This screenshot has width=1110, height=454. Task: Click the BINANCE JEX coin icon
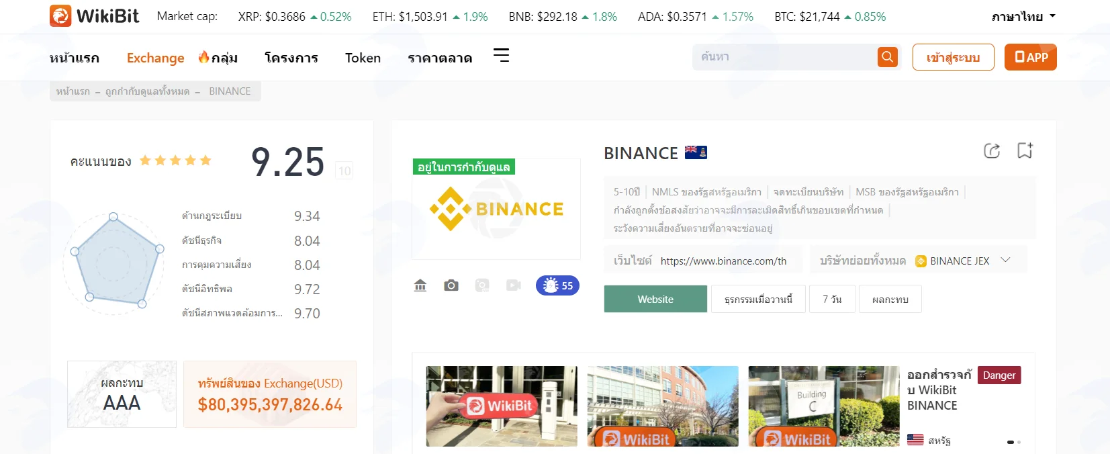[x=921, y=261]
